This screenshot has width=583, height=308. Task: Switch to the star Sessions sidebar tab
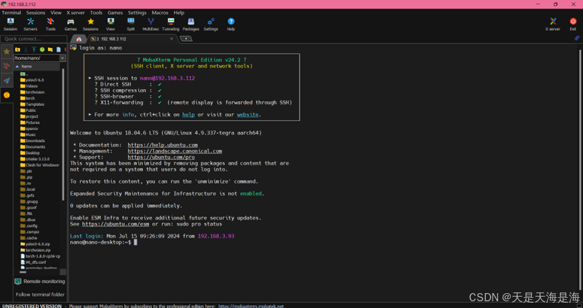[7, 51]
